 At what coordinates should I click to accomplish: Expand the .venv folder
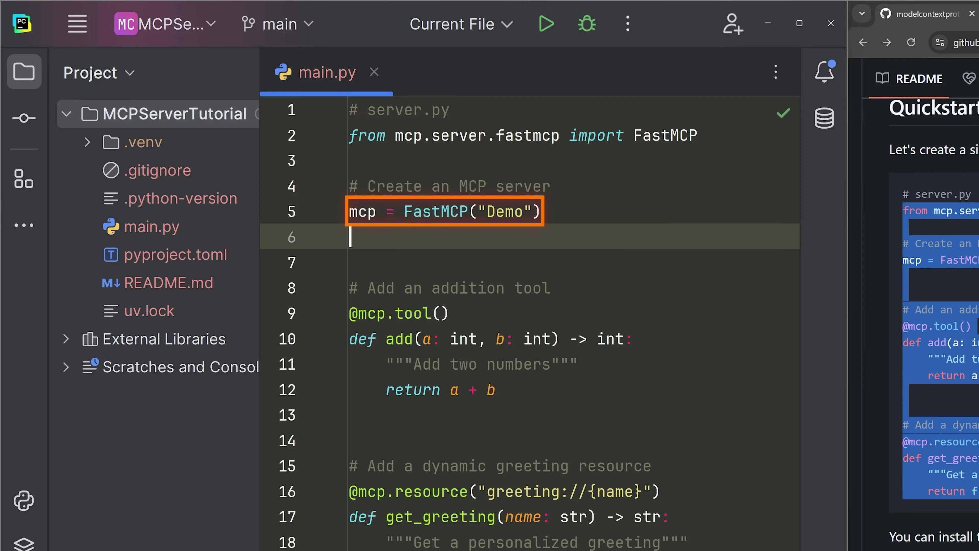(x=87, y=142)
